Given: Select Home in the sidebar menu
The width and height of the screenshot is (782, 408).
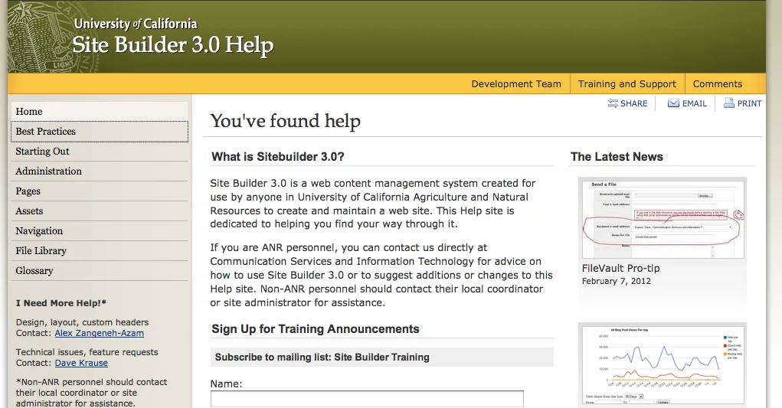Looking at the screenshot, I should tap(29, 112).
